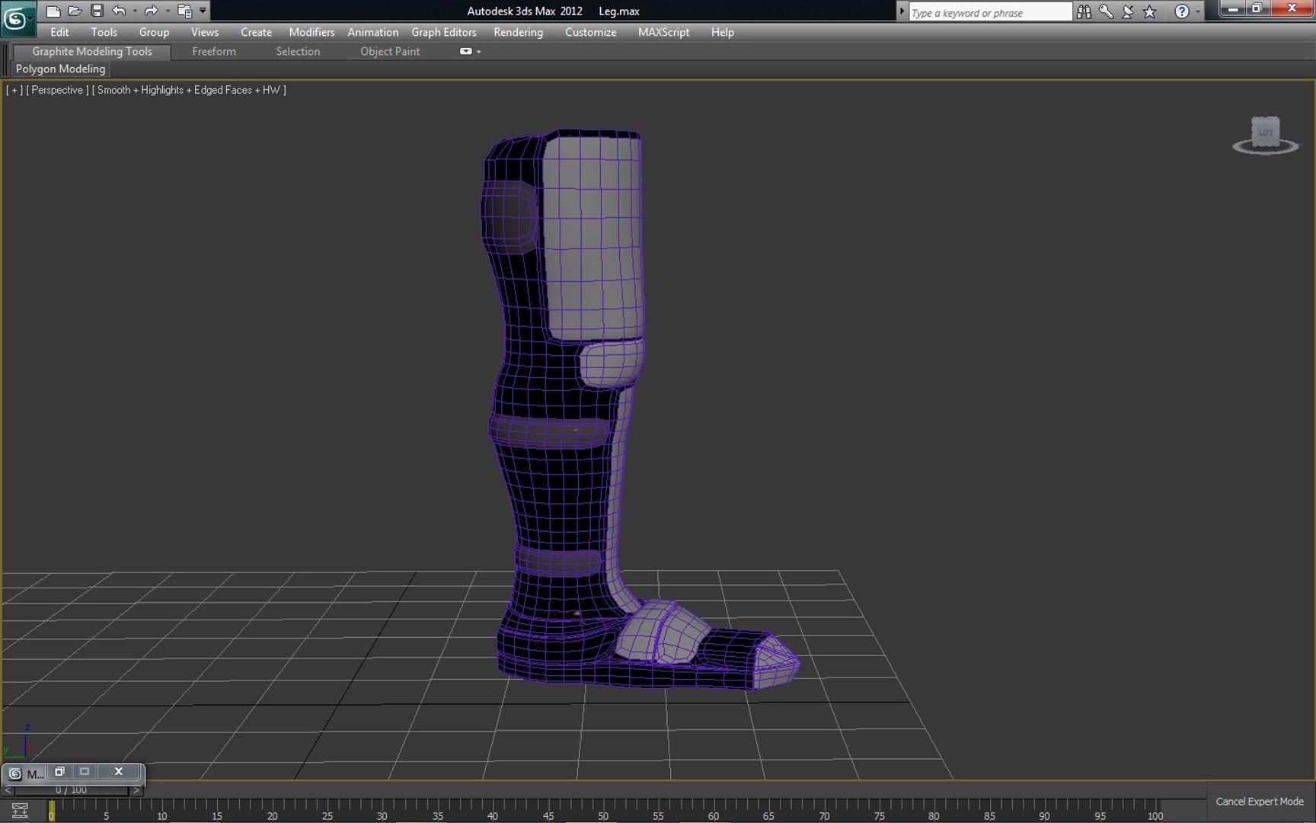Click the time slider showing 0 / 100
Viewport: 1316px width, 823px height.
point(72,789)
